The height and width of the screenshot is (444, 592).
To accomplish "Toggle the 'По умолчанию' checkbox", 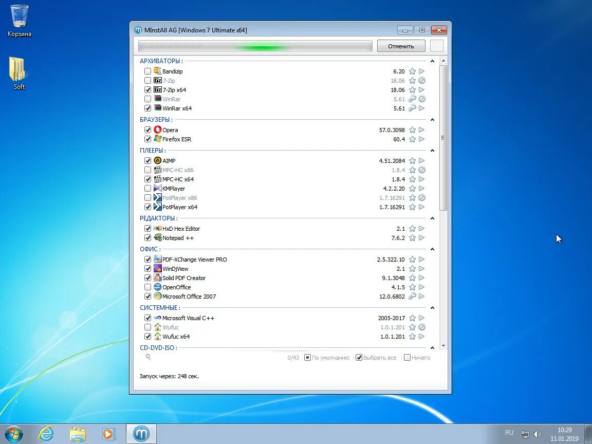I will click(307, 358).
